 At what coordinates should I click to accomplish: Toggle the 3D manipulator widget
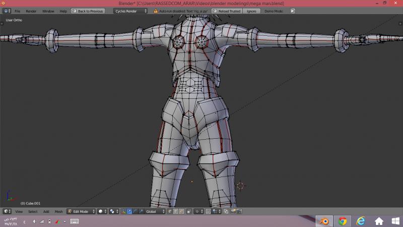(x=123, y=211)
